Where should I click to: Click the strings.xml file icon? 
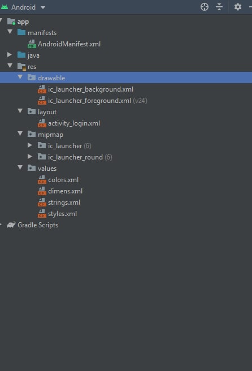click(x=42, y=202)
